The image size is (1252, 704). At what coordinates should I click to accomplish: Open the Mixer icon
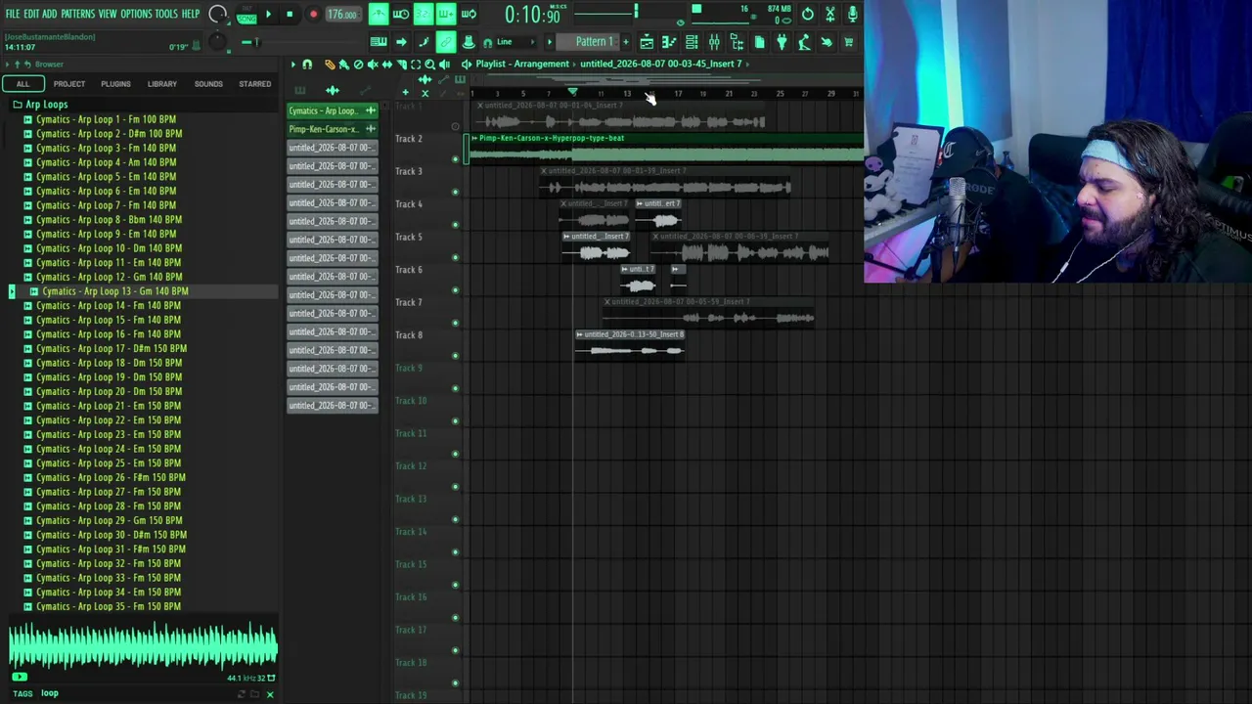click(714, 42)
